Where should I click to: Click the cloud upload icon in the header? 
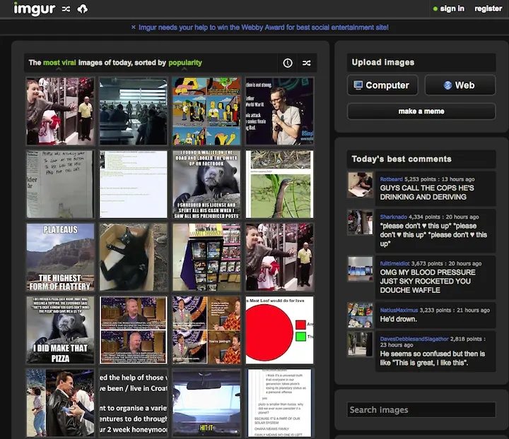tap(83, 8)
